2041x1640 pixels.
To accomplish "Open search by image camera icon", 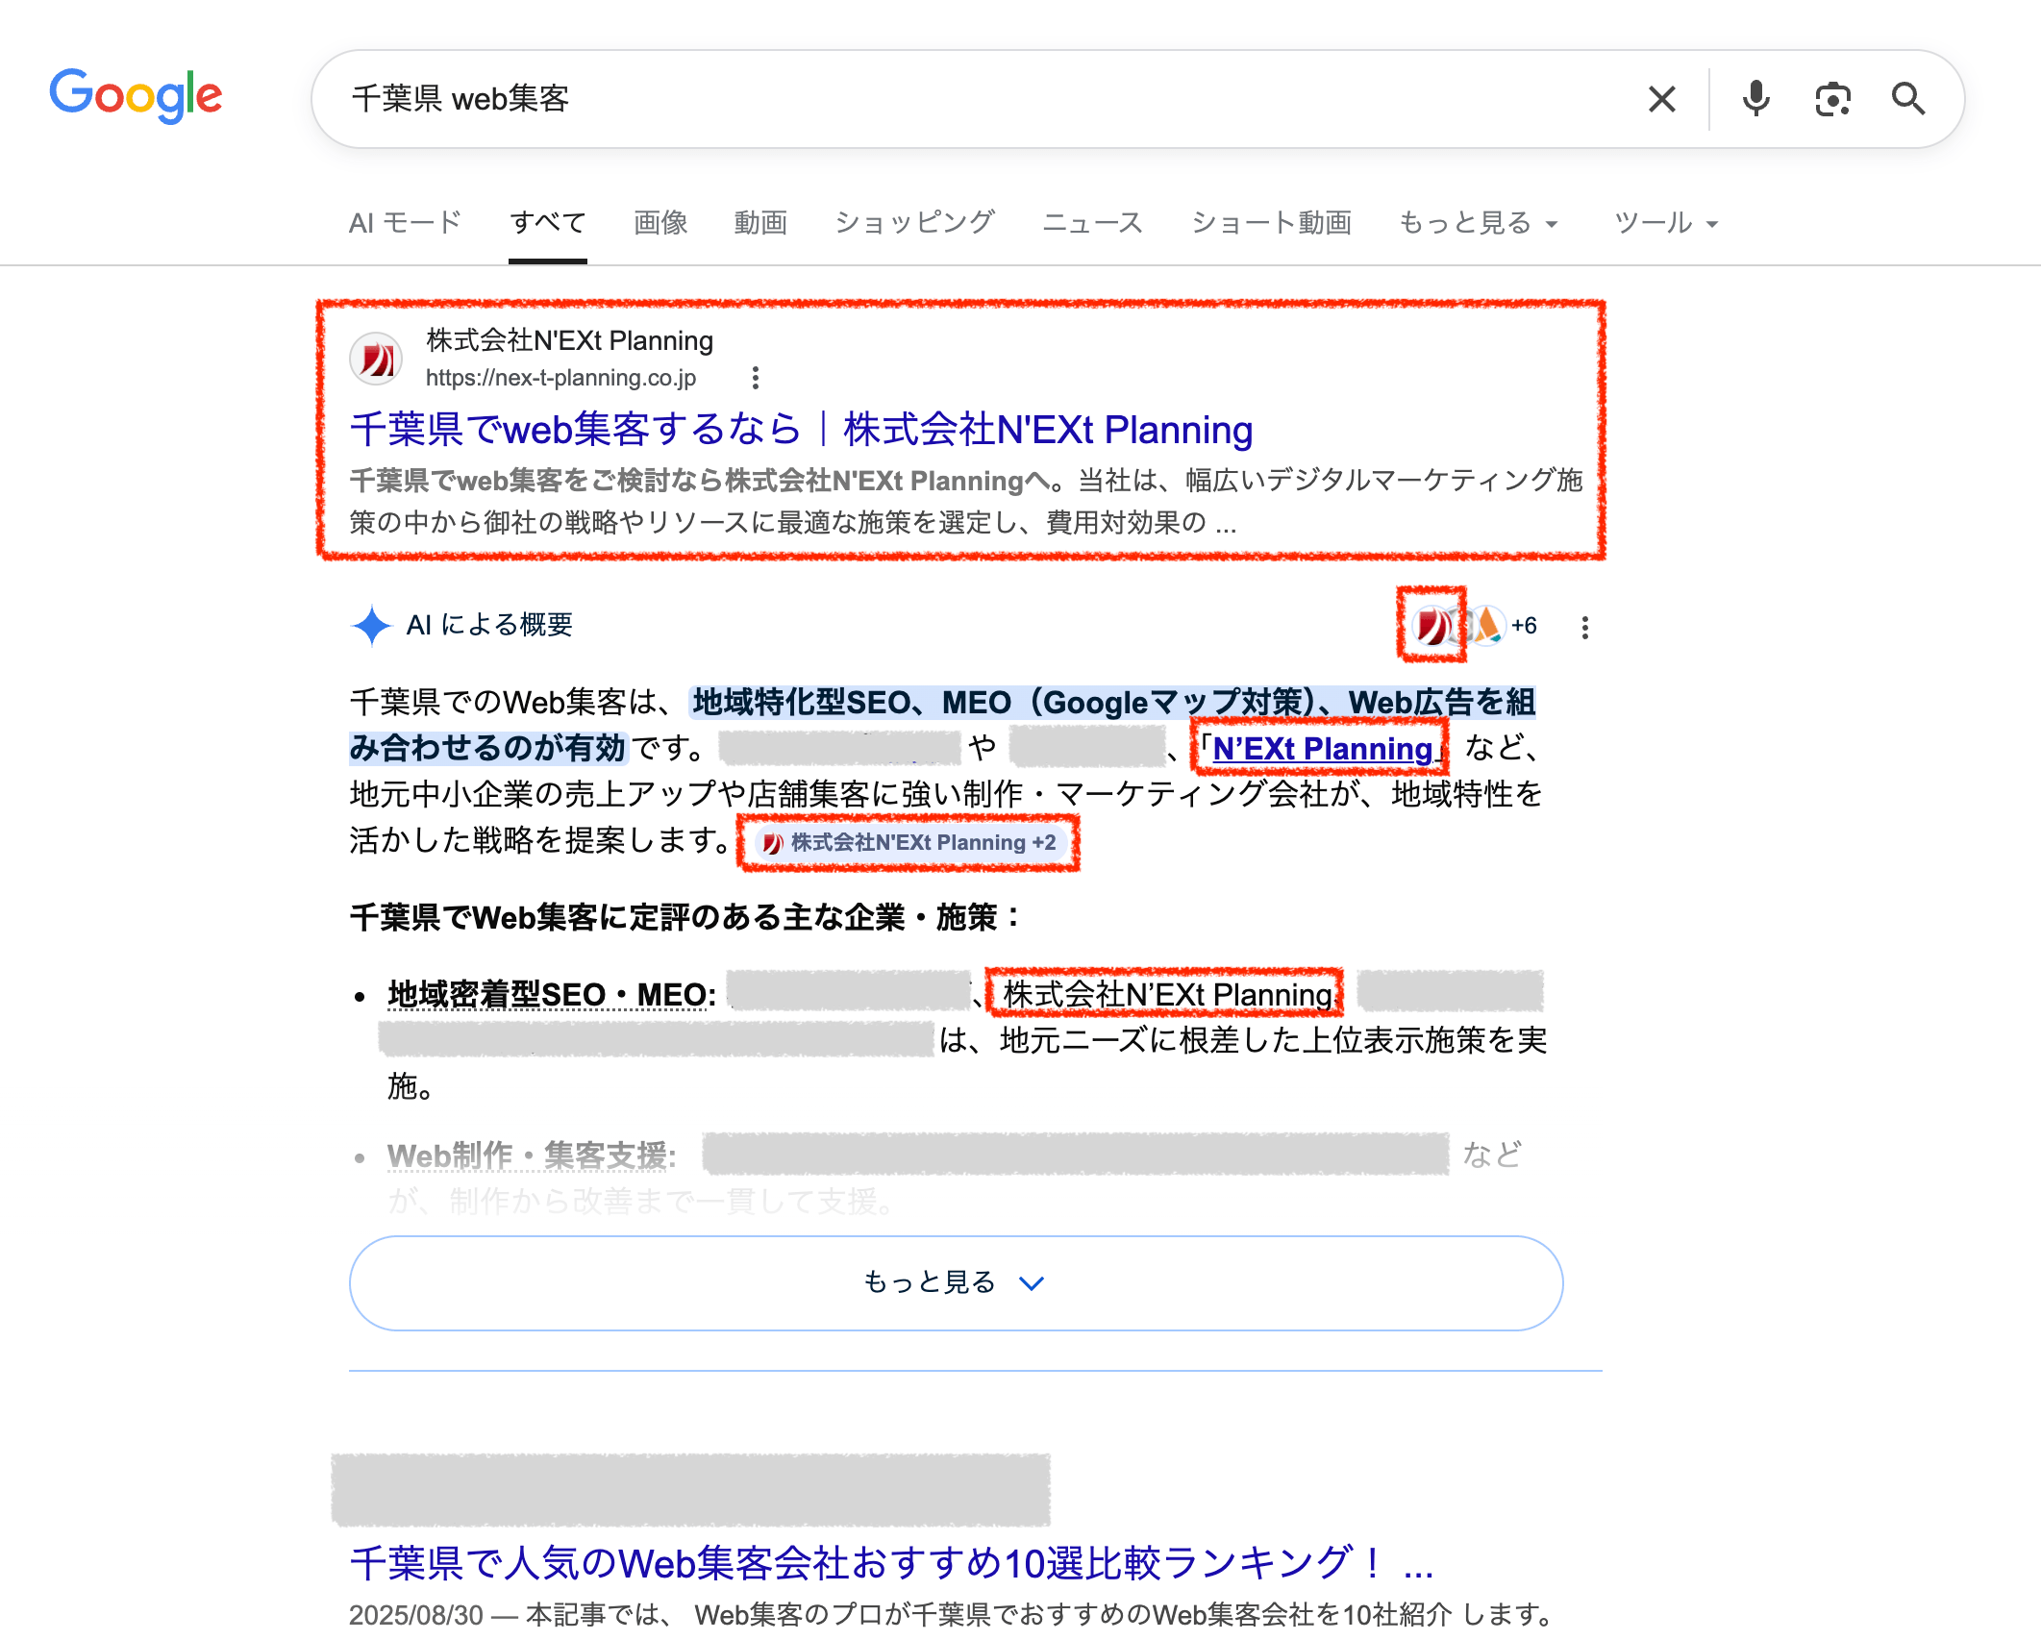I will (1832, 99).
